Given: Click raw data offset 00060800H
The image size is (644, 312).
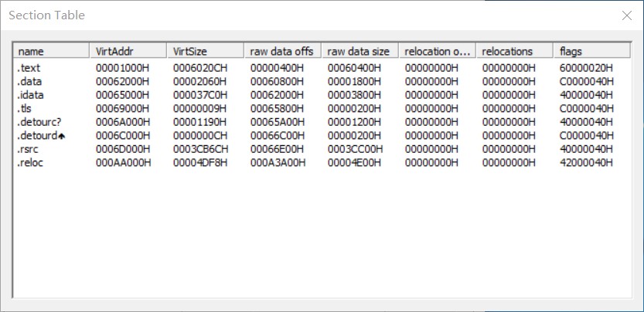Looking at the screenshot, I should pyautogui.click(x=277, y=82).
